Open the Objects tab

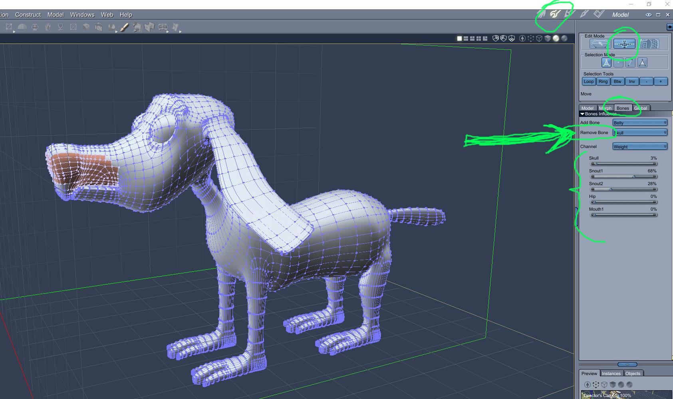(x=633, y=373)
